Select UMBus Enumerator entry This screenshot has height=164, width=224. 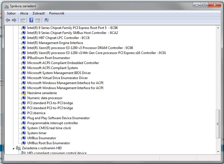41,138
